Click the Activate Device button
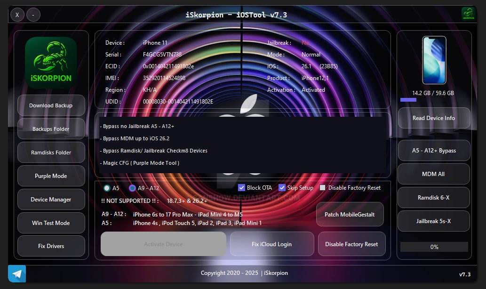The width and height of the screenshot is (486, 289). coord(163,244)
